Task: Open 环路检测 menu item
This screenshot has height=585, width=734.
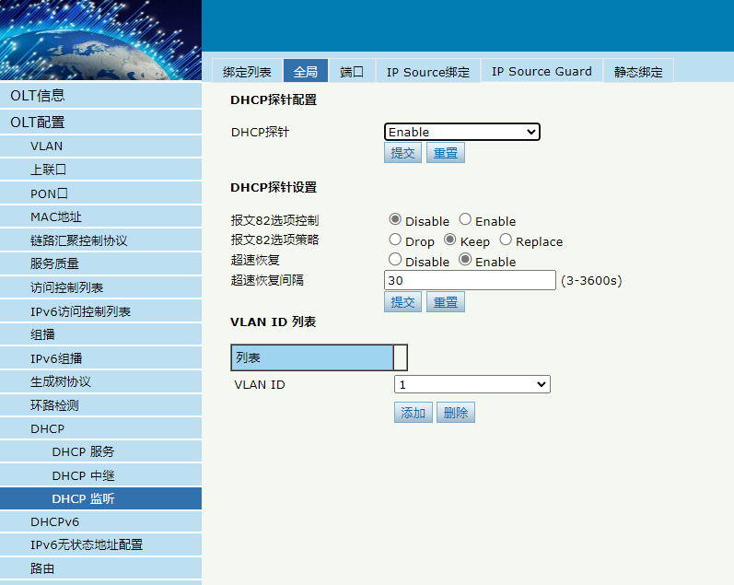Action: click(100, 405)
